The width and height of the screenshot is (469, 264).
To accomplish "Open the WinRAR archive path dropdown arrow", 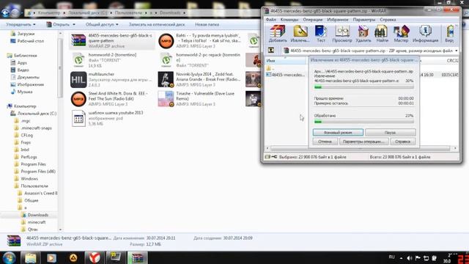I will 456,51.
